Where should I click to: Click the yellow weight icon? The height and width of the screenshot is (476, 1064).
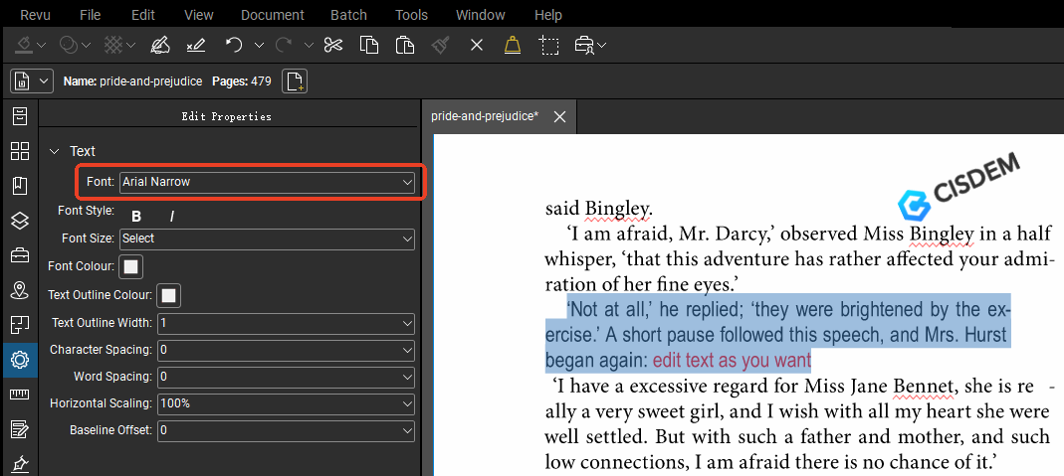coord(513,46)
